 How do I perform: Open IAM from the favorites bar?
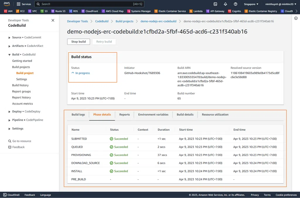8,11
